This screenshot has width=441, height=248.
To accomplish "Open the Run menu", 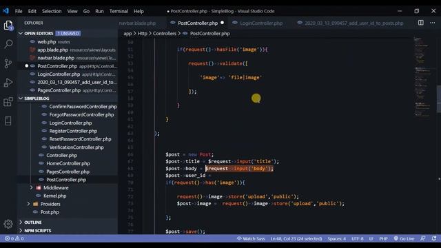I will click(99, 11).
